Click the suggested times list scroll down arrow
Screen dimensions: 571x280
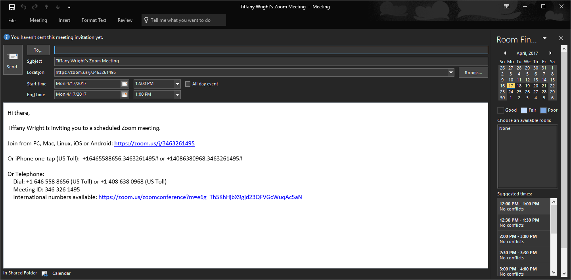tap(554, 272)
